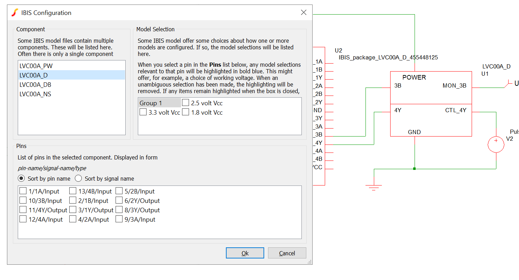This screenshot has width=519, height=280.
Task: Select the LVC00A_DB component in the list
Action: [36, 85]
